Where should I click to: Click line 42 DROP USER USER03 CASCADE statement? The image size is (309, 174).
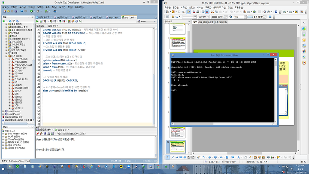(x=61, y=80)
